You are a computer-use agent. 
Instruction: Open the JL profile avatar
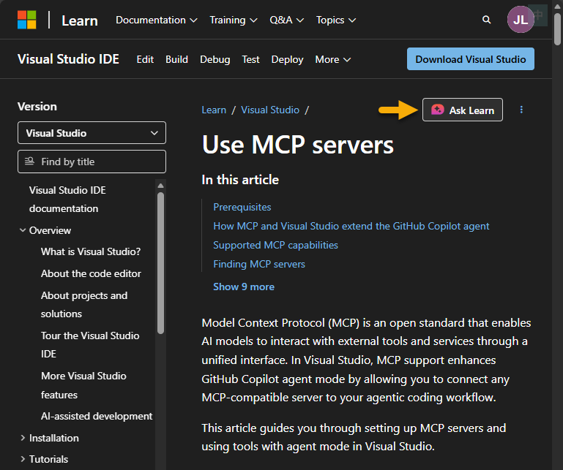tap(521, 20)
